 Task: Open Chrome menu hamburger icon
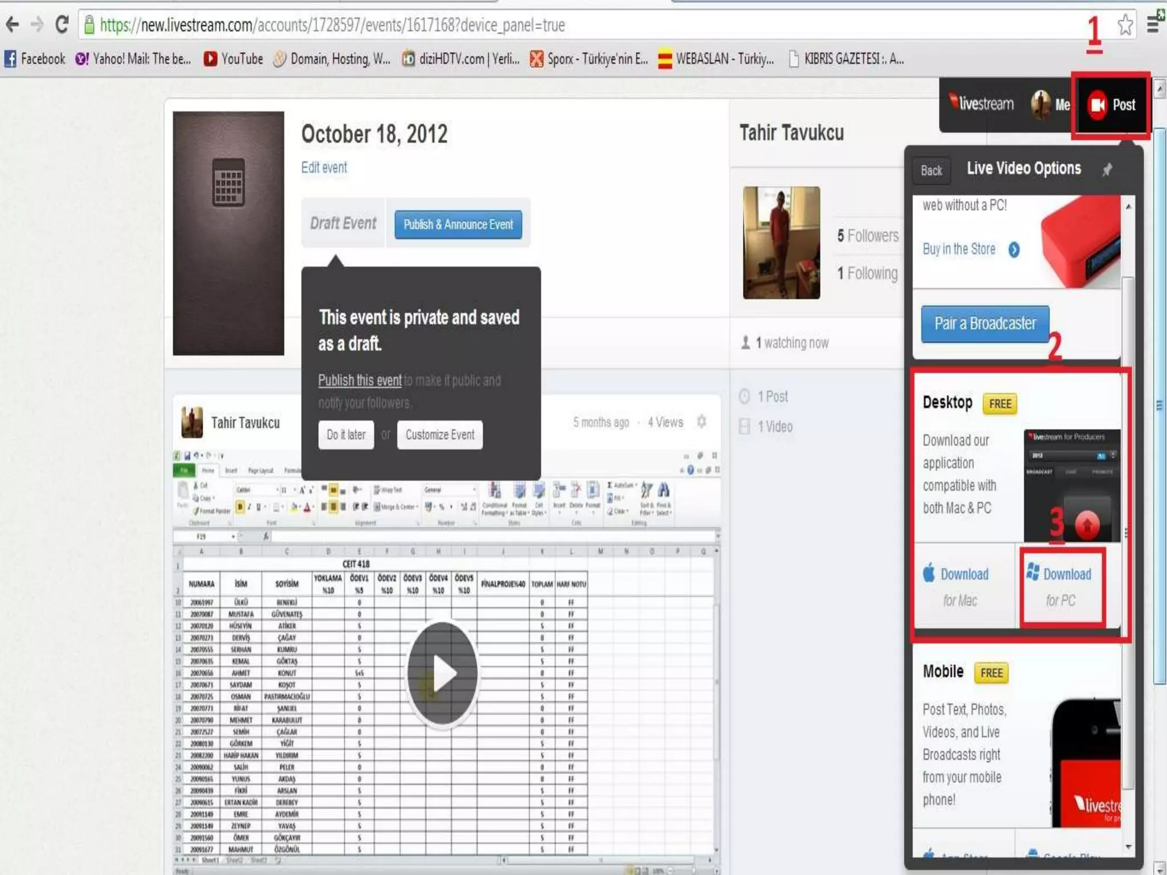pyautogui.click(x=1153, y=25)
